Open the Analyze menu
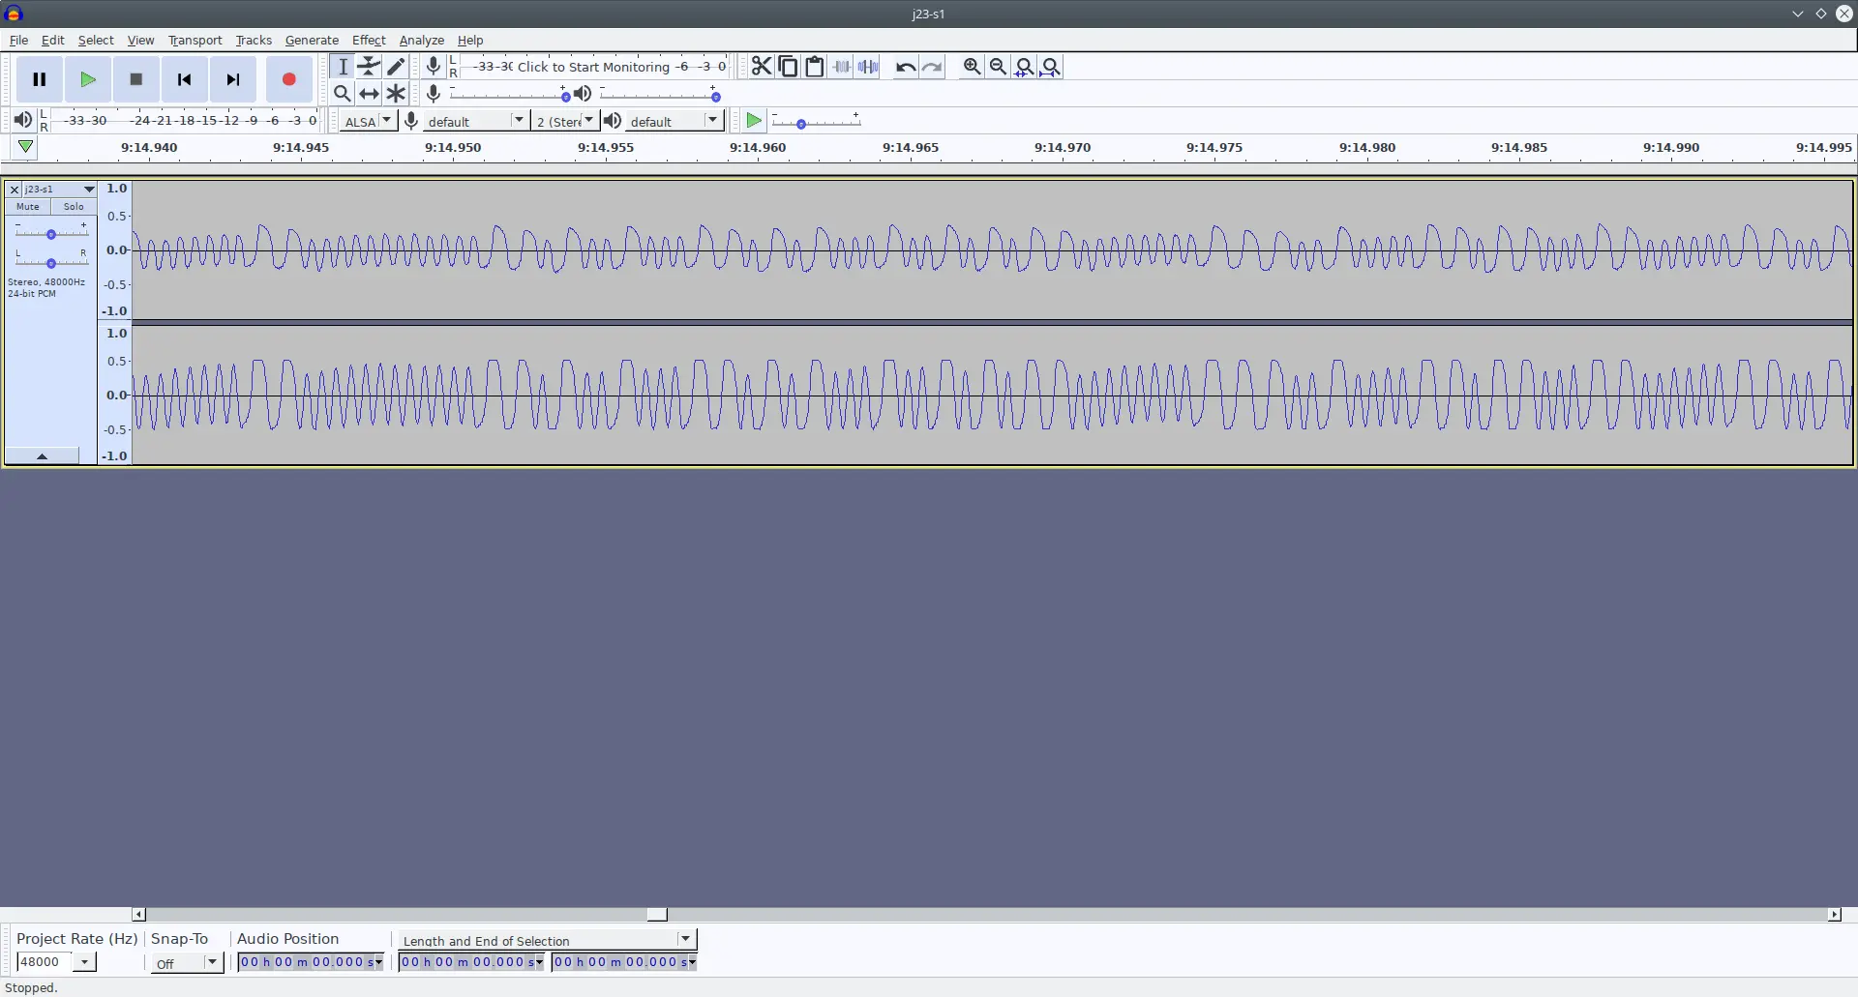 click(x=421, y=40)
